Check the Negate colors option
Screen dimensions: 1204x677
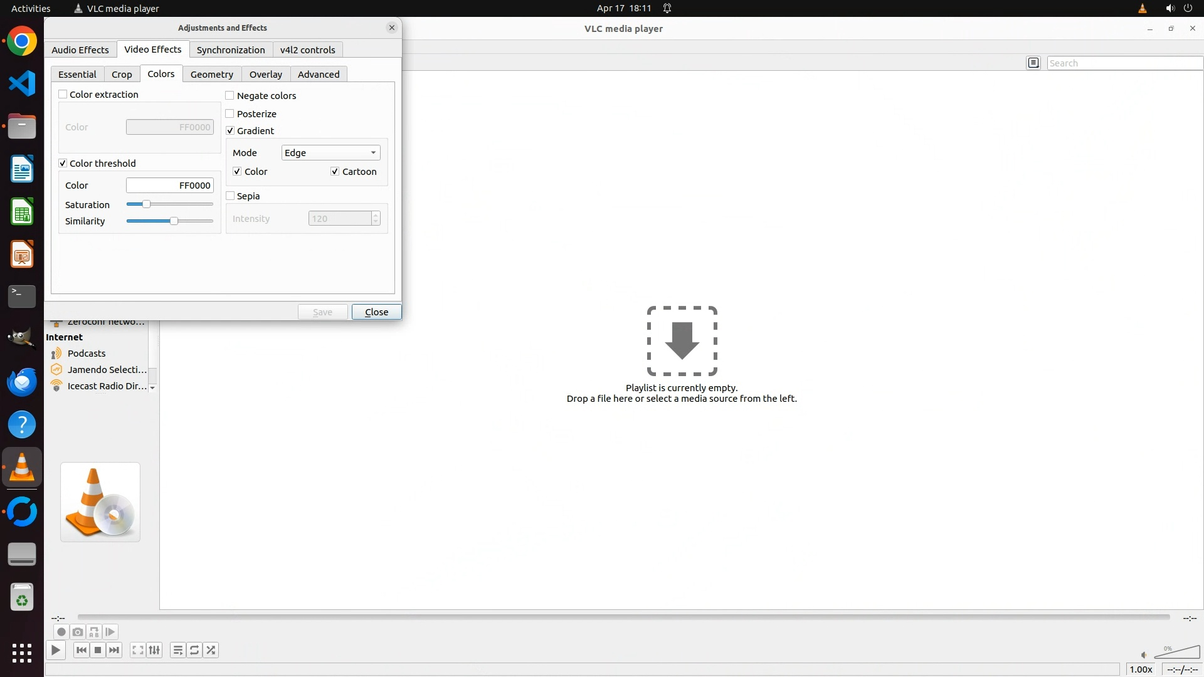tap(230, 96)
